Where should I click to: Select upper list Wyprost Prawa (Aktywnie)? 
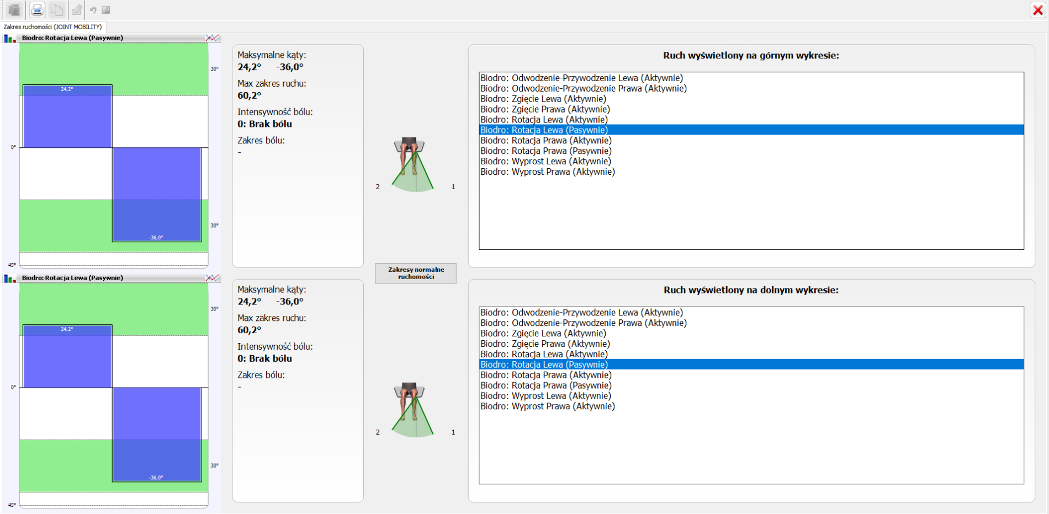(x=751, y=172)
